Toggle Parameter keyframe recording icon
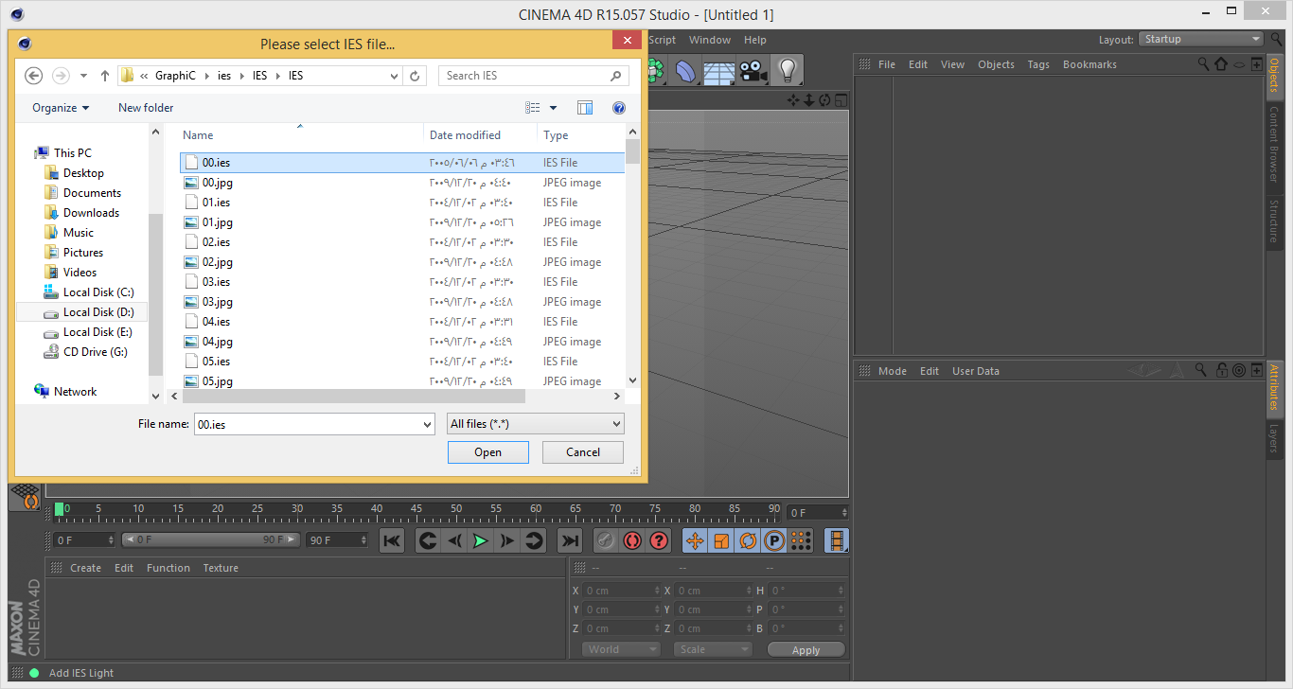The width and height of the screenshot is (1293, 689). click(x=774, y=540)
